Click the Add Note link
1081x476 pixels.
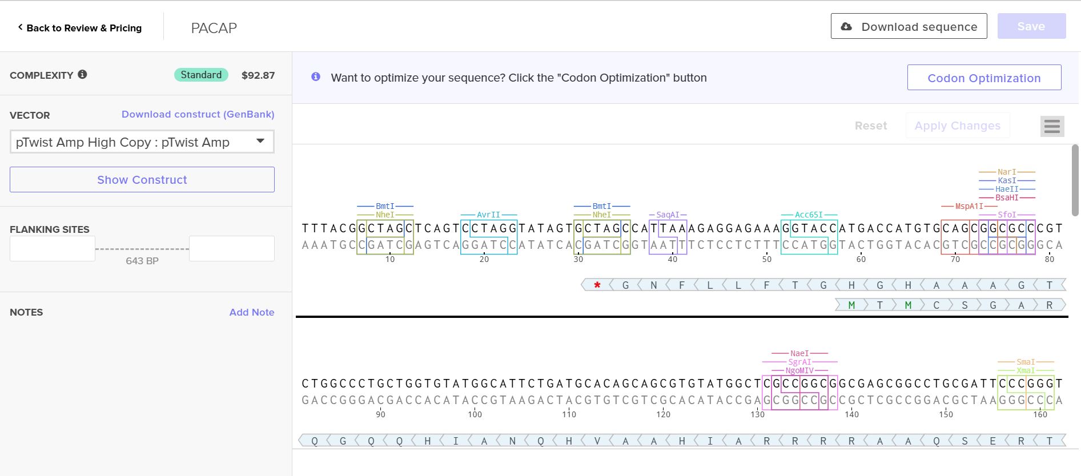251,312
